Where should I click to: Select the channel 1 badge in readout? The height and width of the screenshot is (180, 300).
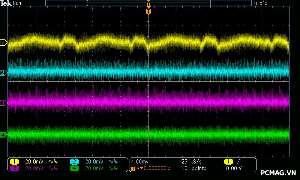(x=14, y=162)
